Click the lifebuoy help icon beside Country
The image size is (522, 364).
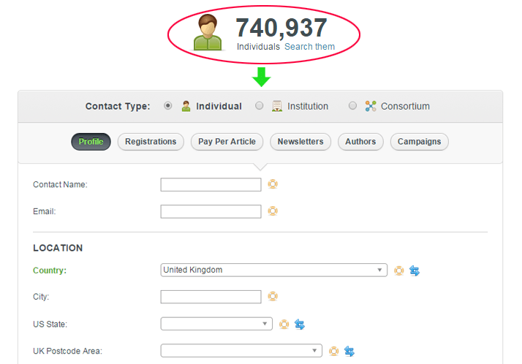point(399,270)
